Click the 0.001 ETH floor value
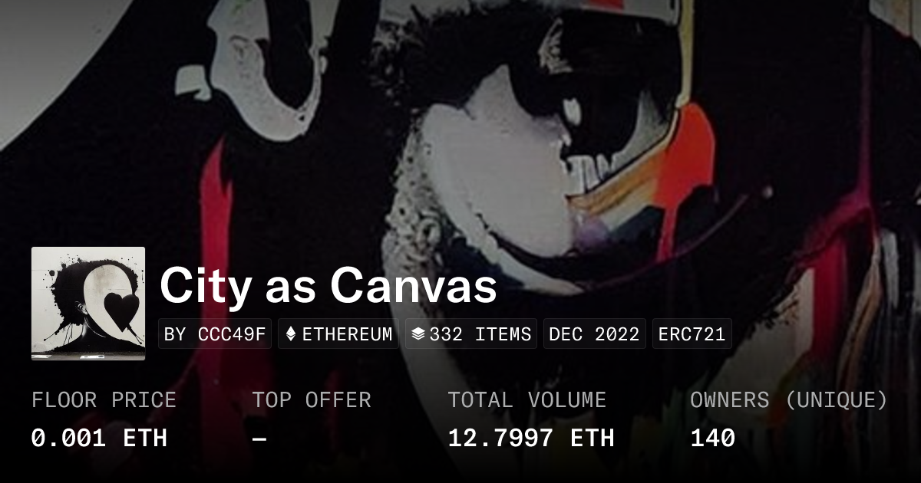Viewport: 921px width, 483px height. (99, 438)
